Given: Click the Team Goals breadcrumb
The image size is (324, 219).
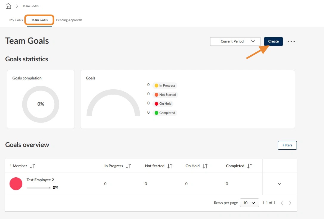Looking at the screenshot, I should (x=30, y=6).
